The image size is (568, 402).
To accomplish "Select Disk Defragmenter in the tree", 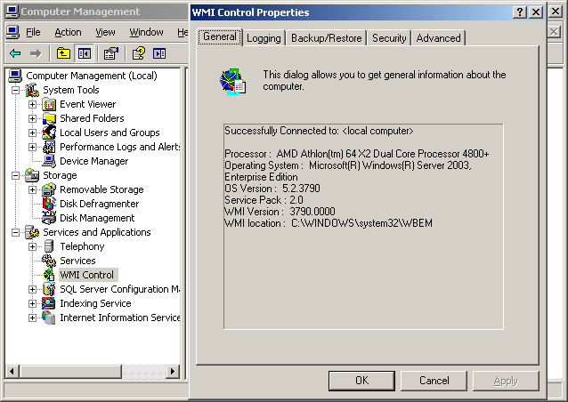I will point(99,204).
